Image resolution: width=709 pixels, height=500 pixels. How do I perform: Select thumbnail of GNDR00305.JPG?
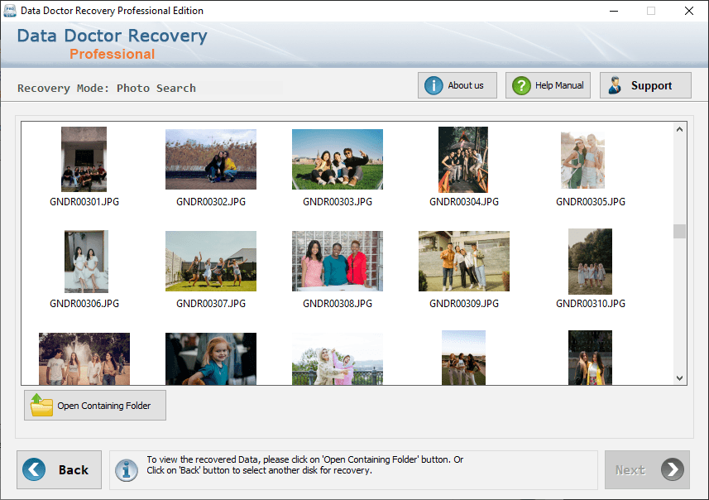(583, 160)
